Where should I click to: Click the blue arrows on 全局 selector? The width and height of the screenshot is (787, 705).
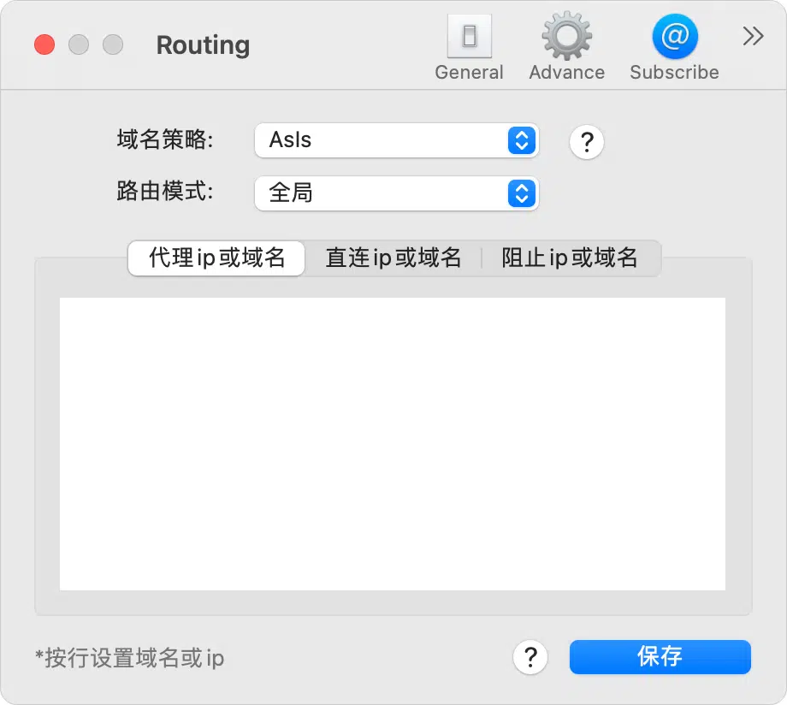[x=522, y=193]
